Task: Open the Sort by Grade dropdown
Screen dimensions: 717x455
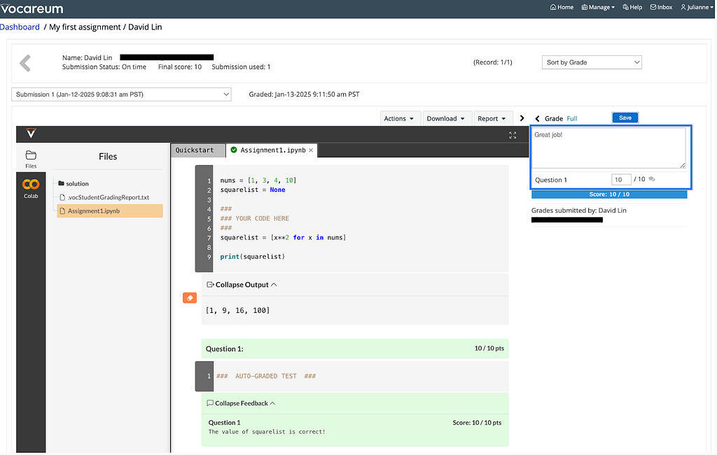Action: tap(592, 62)
